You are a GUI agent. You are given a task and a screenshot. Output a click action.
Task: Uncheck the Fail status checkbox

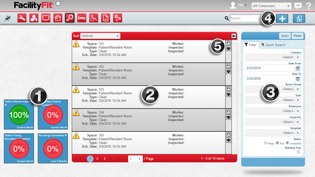pyautogui.click(x=278, y=143)
